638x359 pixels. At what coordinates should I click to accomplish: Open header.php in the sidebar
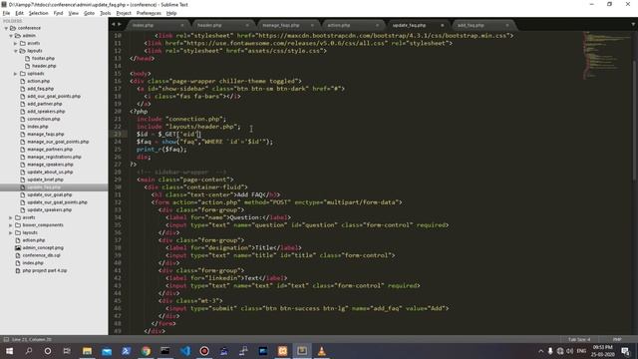pos(44,66)
